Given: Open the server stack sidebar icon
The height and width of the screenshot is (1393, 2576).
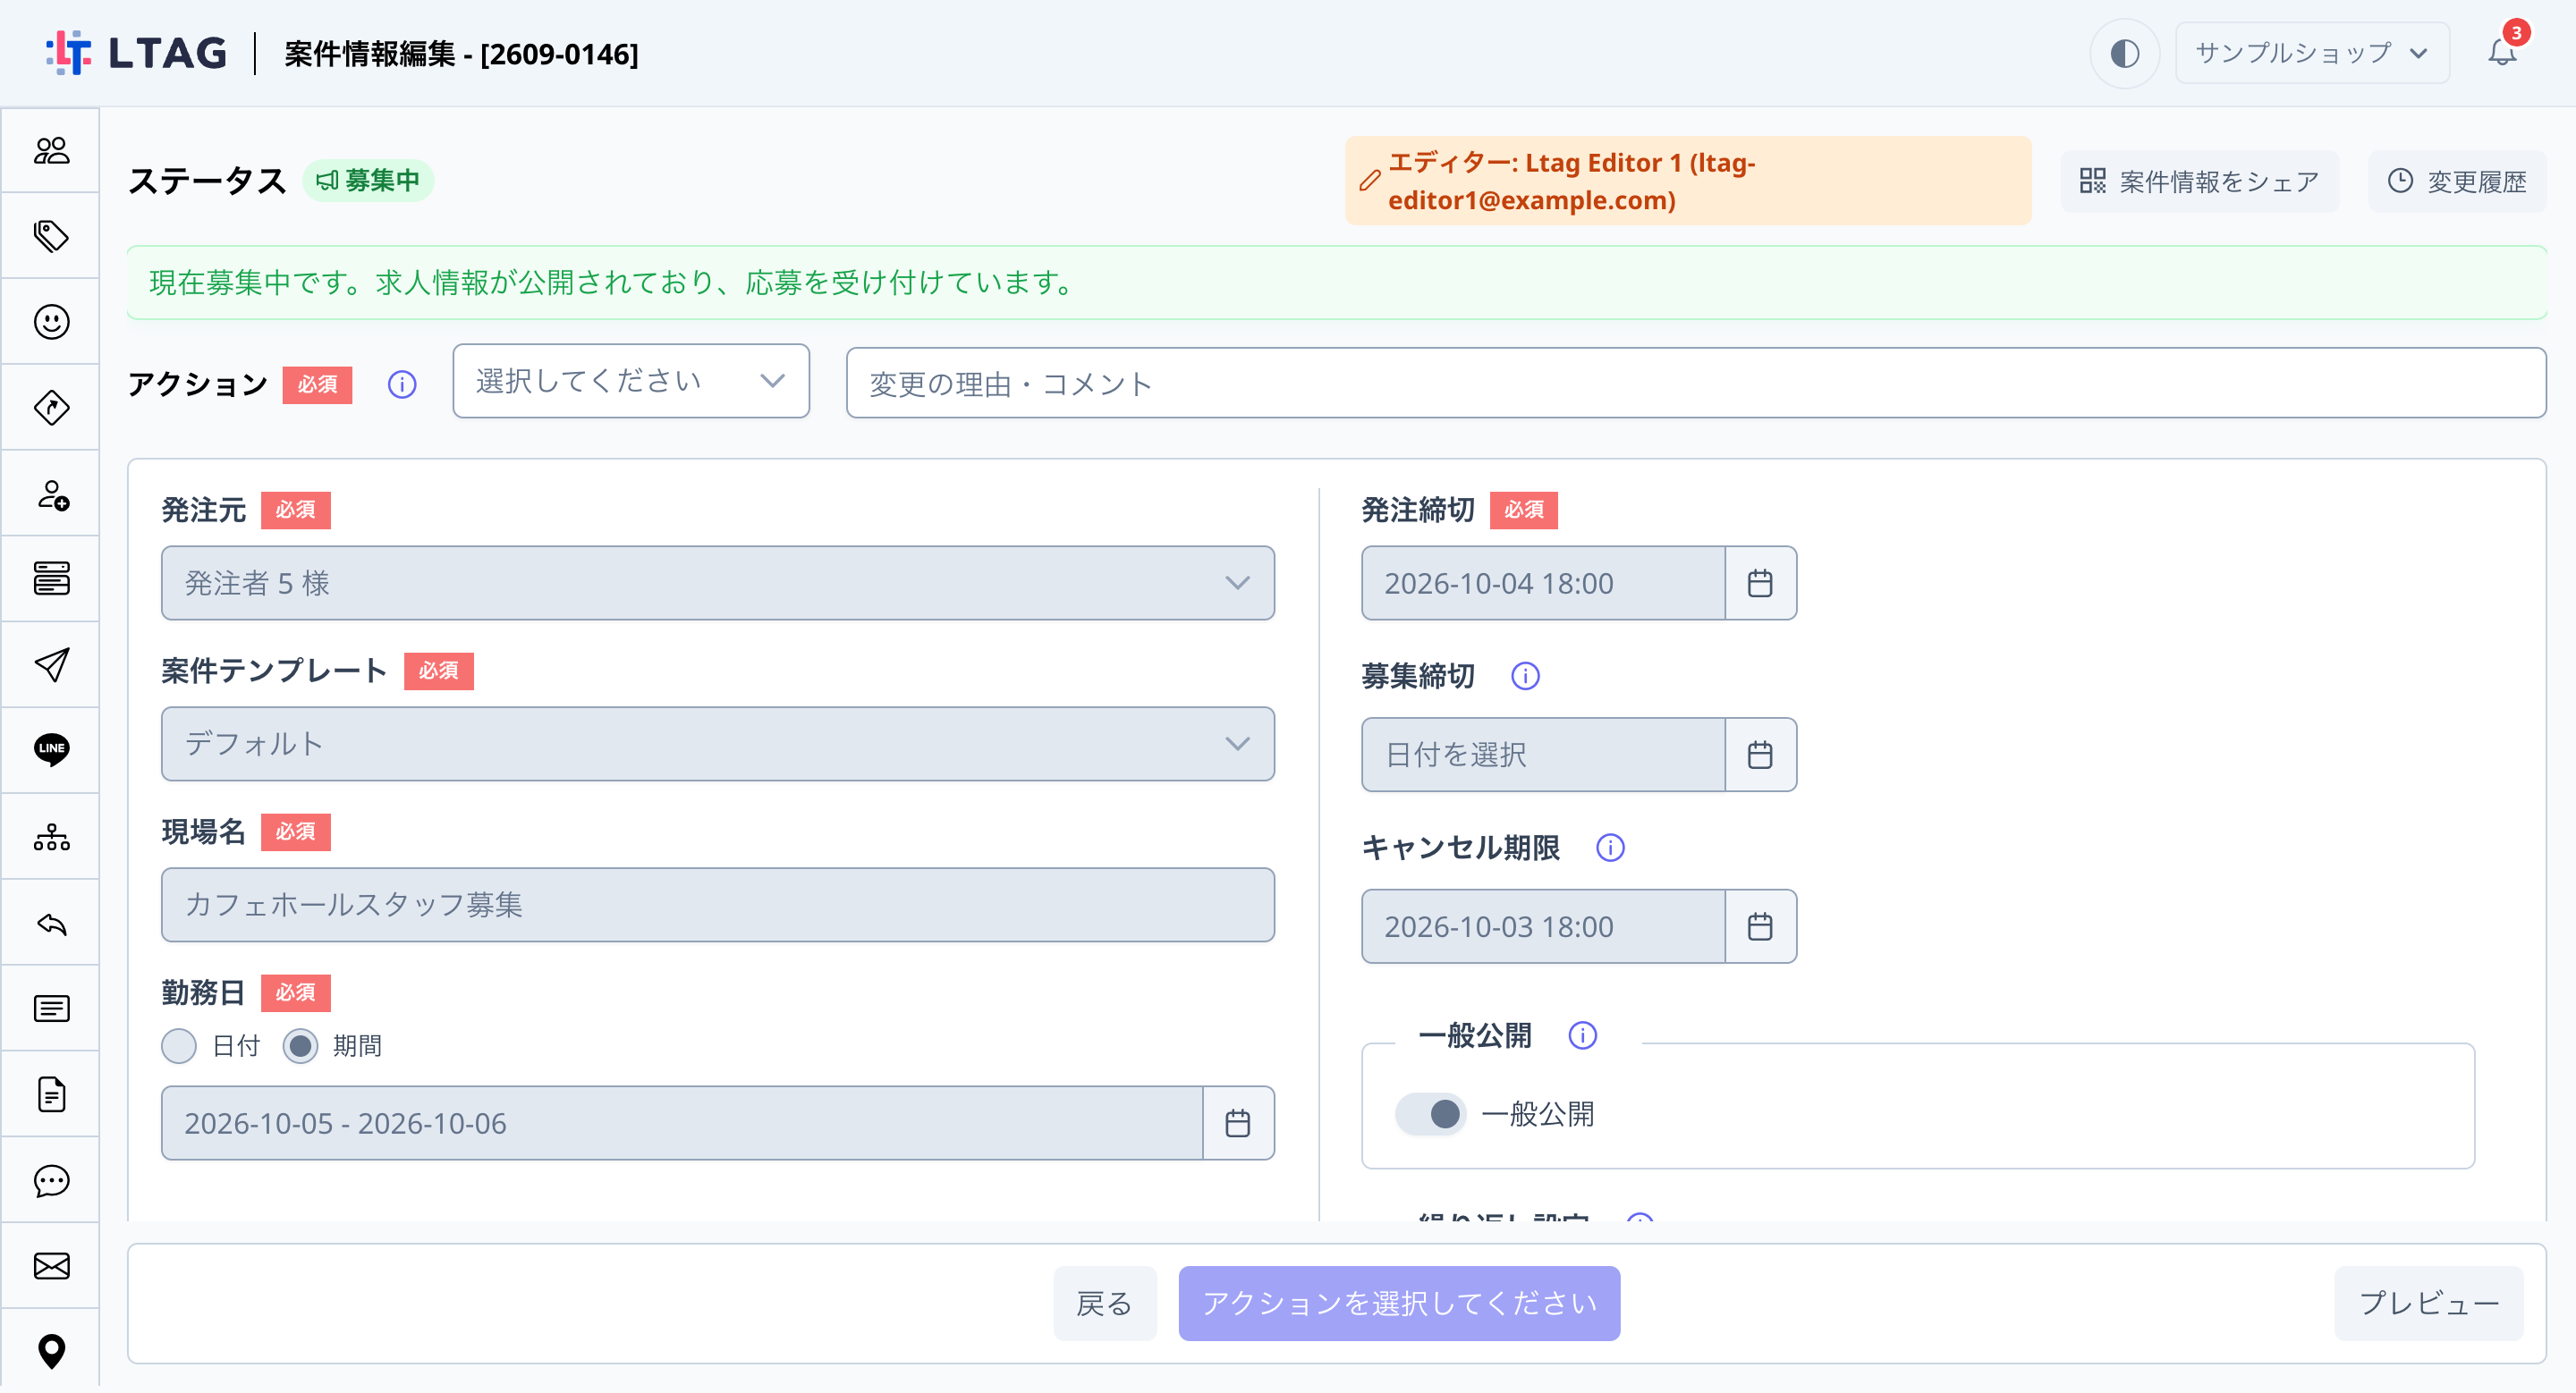Looking at the screenshot, I should (51, 578).
